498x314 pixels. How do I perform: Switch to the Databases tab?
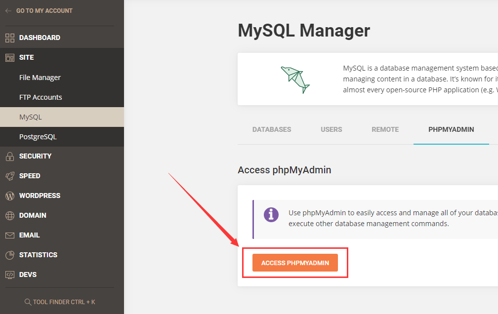272,129
